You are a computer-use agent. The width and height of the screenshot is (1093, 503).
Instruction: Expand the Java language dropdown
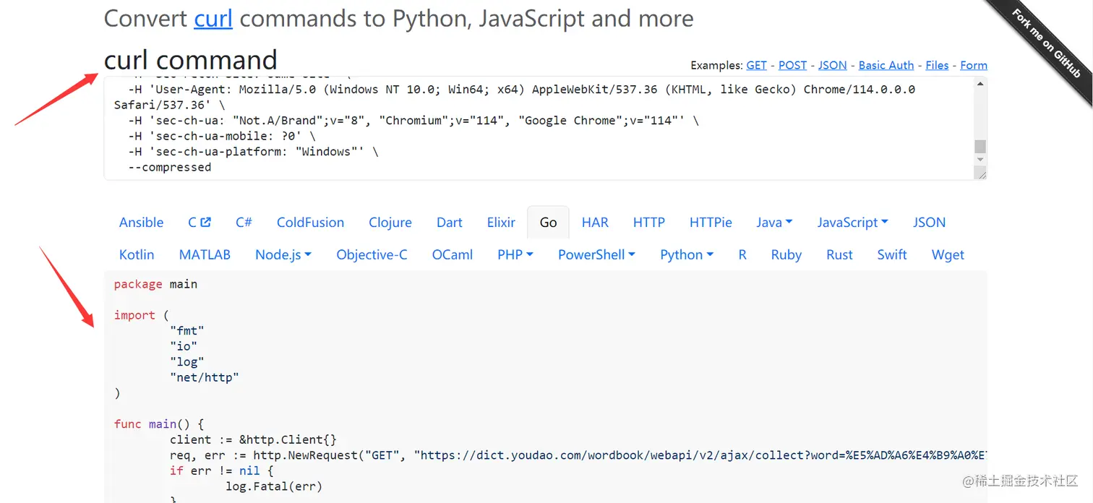coord(774,223)
